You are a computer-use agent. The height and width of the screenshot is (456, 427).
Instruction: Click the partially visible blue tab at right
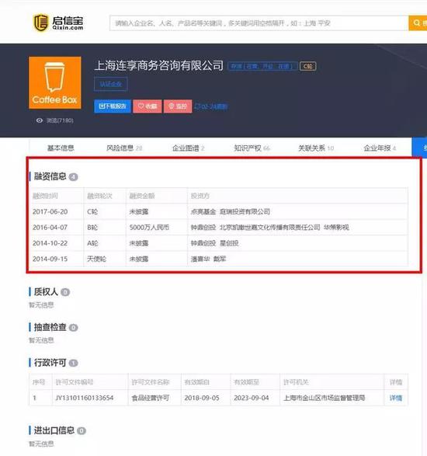point(419,148)
